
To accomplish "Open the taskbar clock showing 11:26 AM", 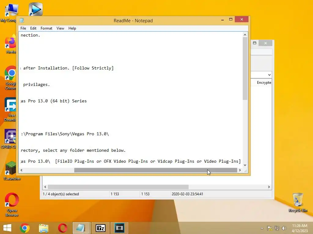I will pos(300,228).
